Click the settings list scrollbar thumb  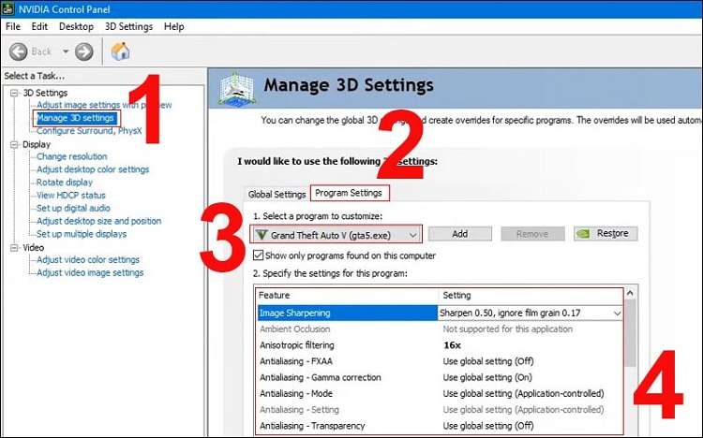pos(630,333)
